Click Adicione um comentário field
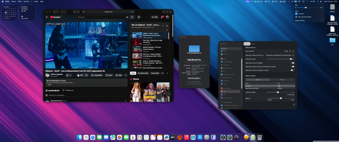Image resolution: width=339 pixels, height=142 pixels. click(x=87, y=95)
